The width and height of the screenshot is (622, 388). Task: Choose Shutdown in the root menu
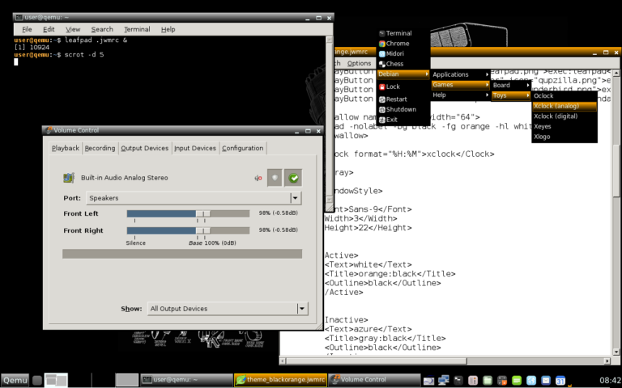pos(401,109)
